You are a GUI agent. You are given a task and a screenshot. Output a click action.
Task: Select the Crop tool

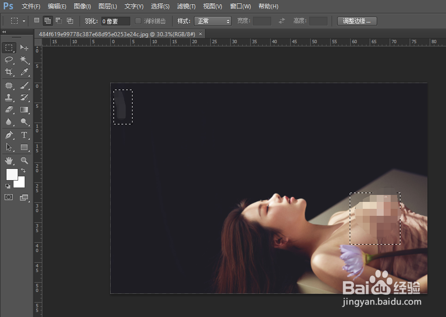click(x=9, y=72)
